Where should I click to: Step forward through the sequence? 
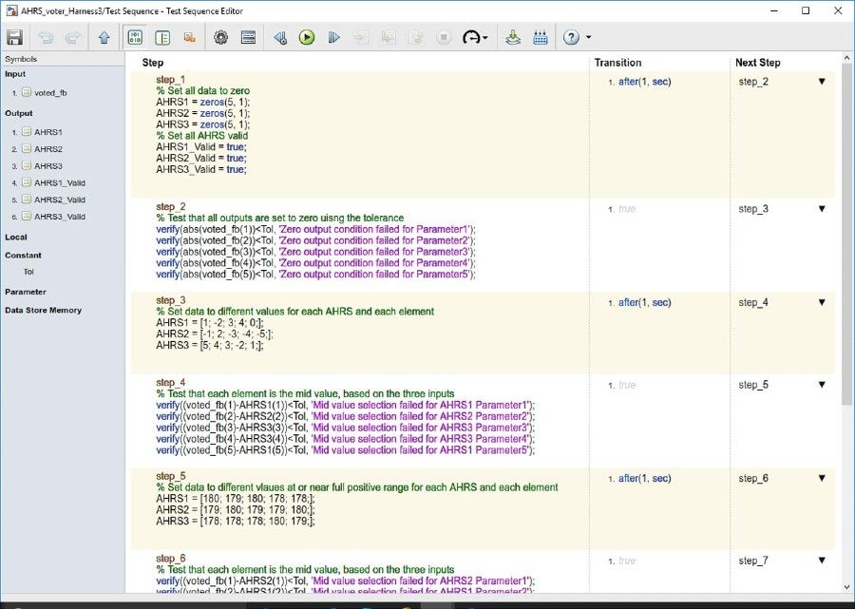[333, 37]
